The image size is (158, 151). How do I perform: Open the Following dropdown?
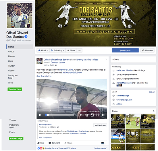[x=57, y=50]
